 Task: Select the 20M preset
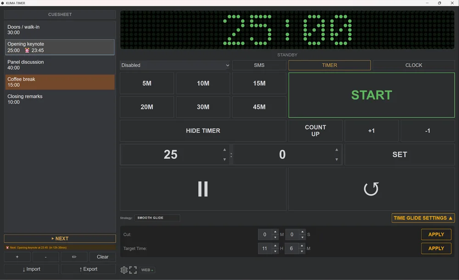pyautogui.click(x=147, y=107)
